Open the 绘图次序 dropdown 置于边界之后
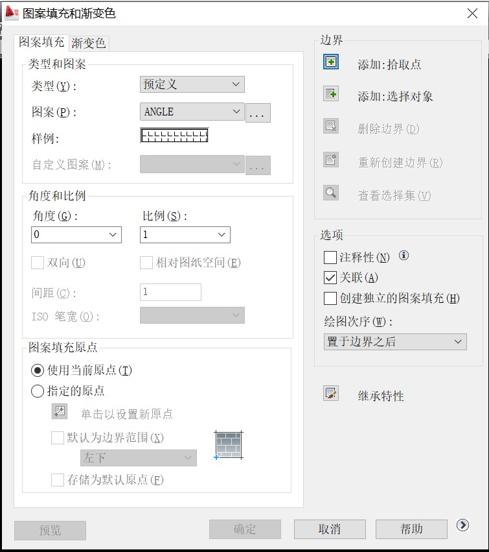This screenshot has height=552, width=489. click(x=394, y=342)
